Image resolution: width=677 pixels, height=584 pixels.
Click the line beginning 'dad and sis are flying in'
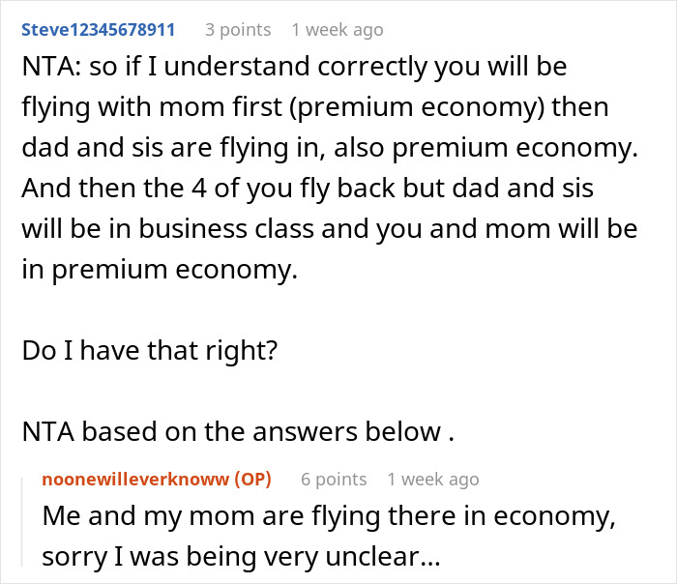point(330,148)
